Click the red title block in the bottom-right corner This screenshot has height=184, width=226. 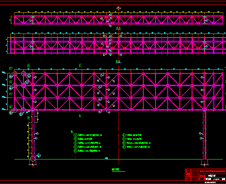(x=205, y=174)
